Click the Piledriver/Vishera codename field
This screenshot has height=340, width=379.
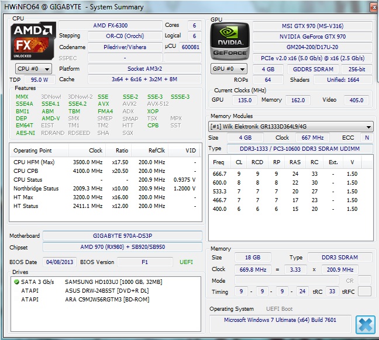coord(125,47)
